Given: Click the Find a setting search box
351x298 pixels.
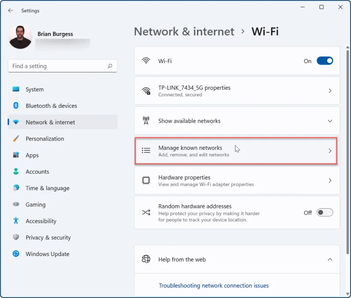Looking at the screenshot, I should pyautogui.click(x=62, y=66).
